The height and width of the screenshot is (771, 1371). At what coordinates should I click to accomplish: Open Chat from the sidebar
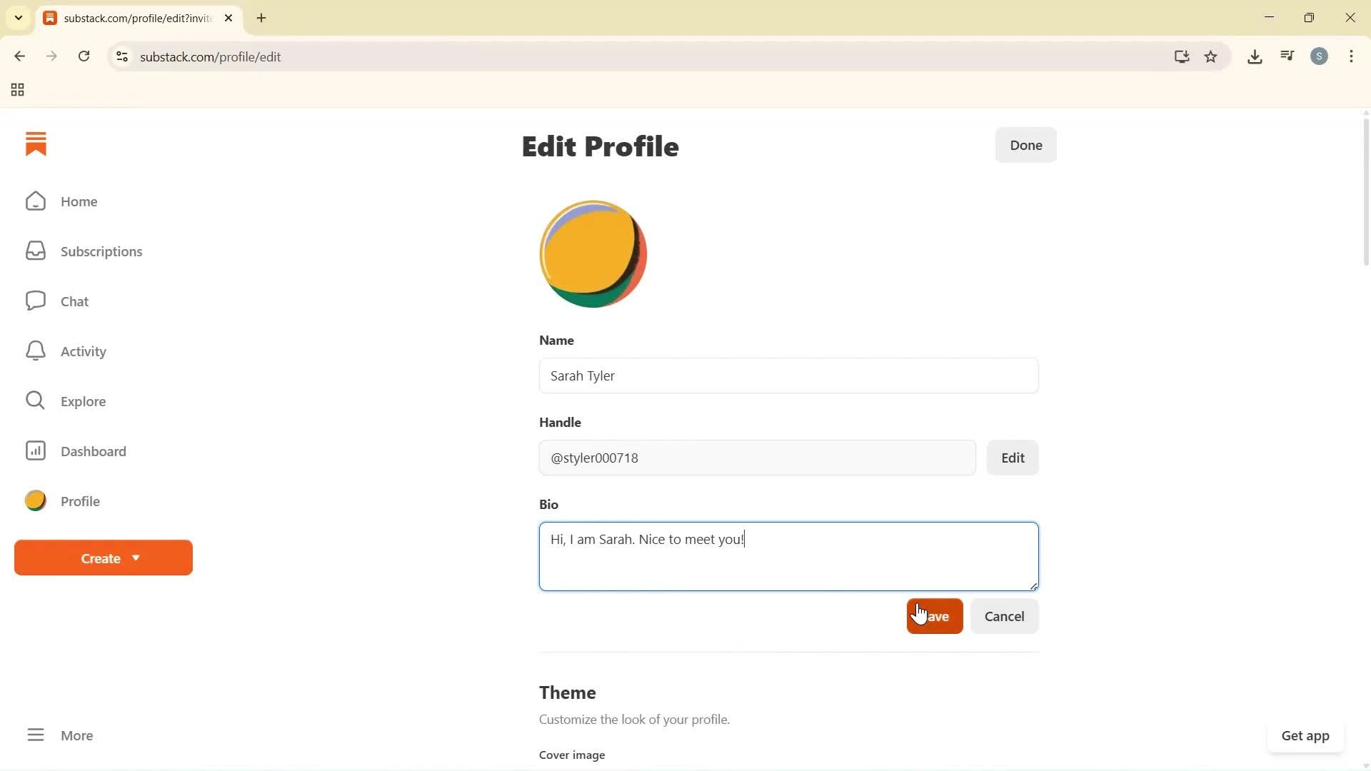point(74,301)
